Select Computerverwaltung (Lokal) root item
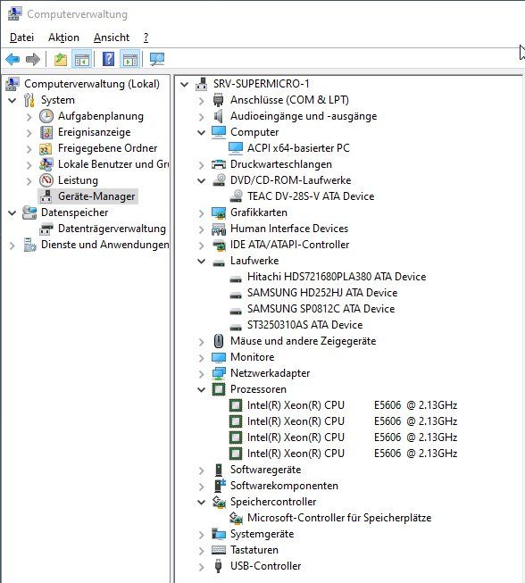 (x=92, y=84)
